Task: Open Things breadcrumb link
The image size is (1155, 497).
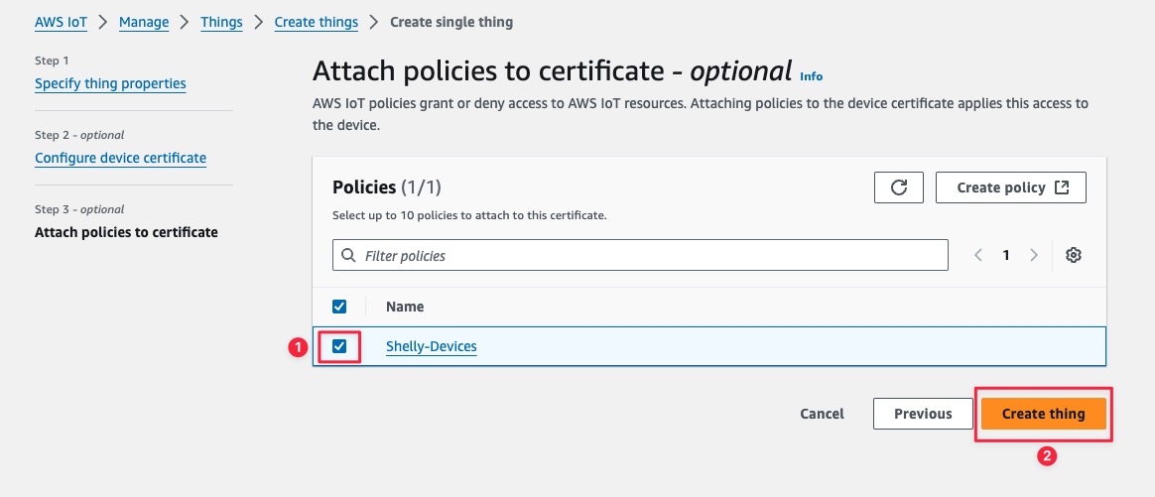Action: coord(221,22)
